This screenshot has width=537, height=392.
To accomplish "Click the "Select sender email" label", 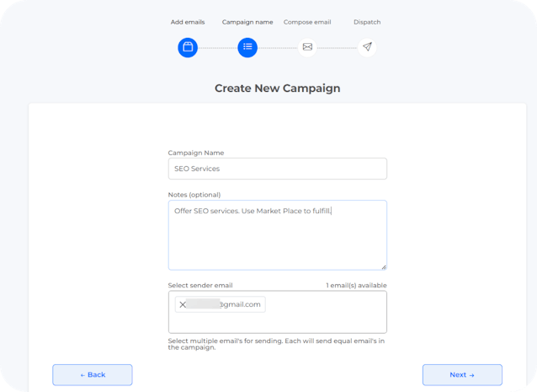I will [x=200, y=286].
